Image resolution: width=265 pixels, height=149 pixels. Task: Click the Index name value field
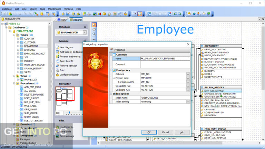pyautogui.click(x=165, y=98)
